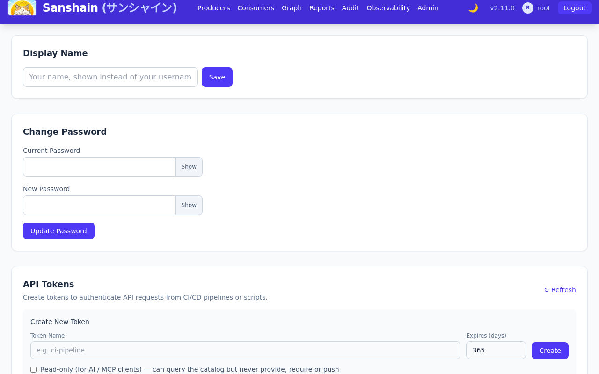
Task: Click the Token Name input field
Action: 245,350
